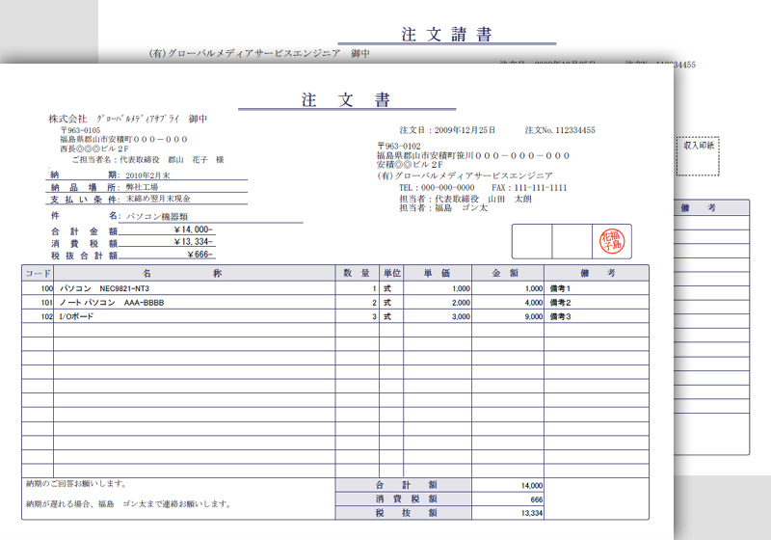Screen dimensions: 771x540
Task: Click the 合計金額 value ¥14,000-
Action: [x=194, y=229]
